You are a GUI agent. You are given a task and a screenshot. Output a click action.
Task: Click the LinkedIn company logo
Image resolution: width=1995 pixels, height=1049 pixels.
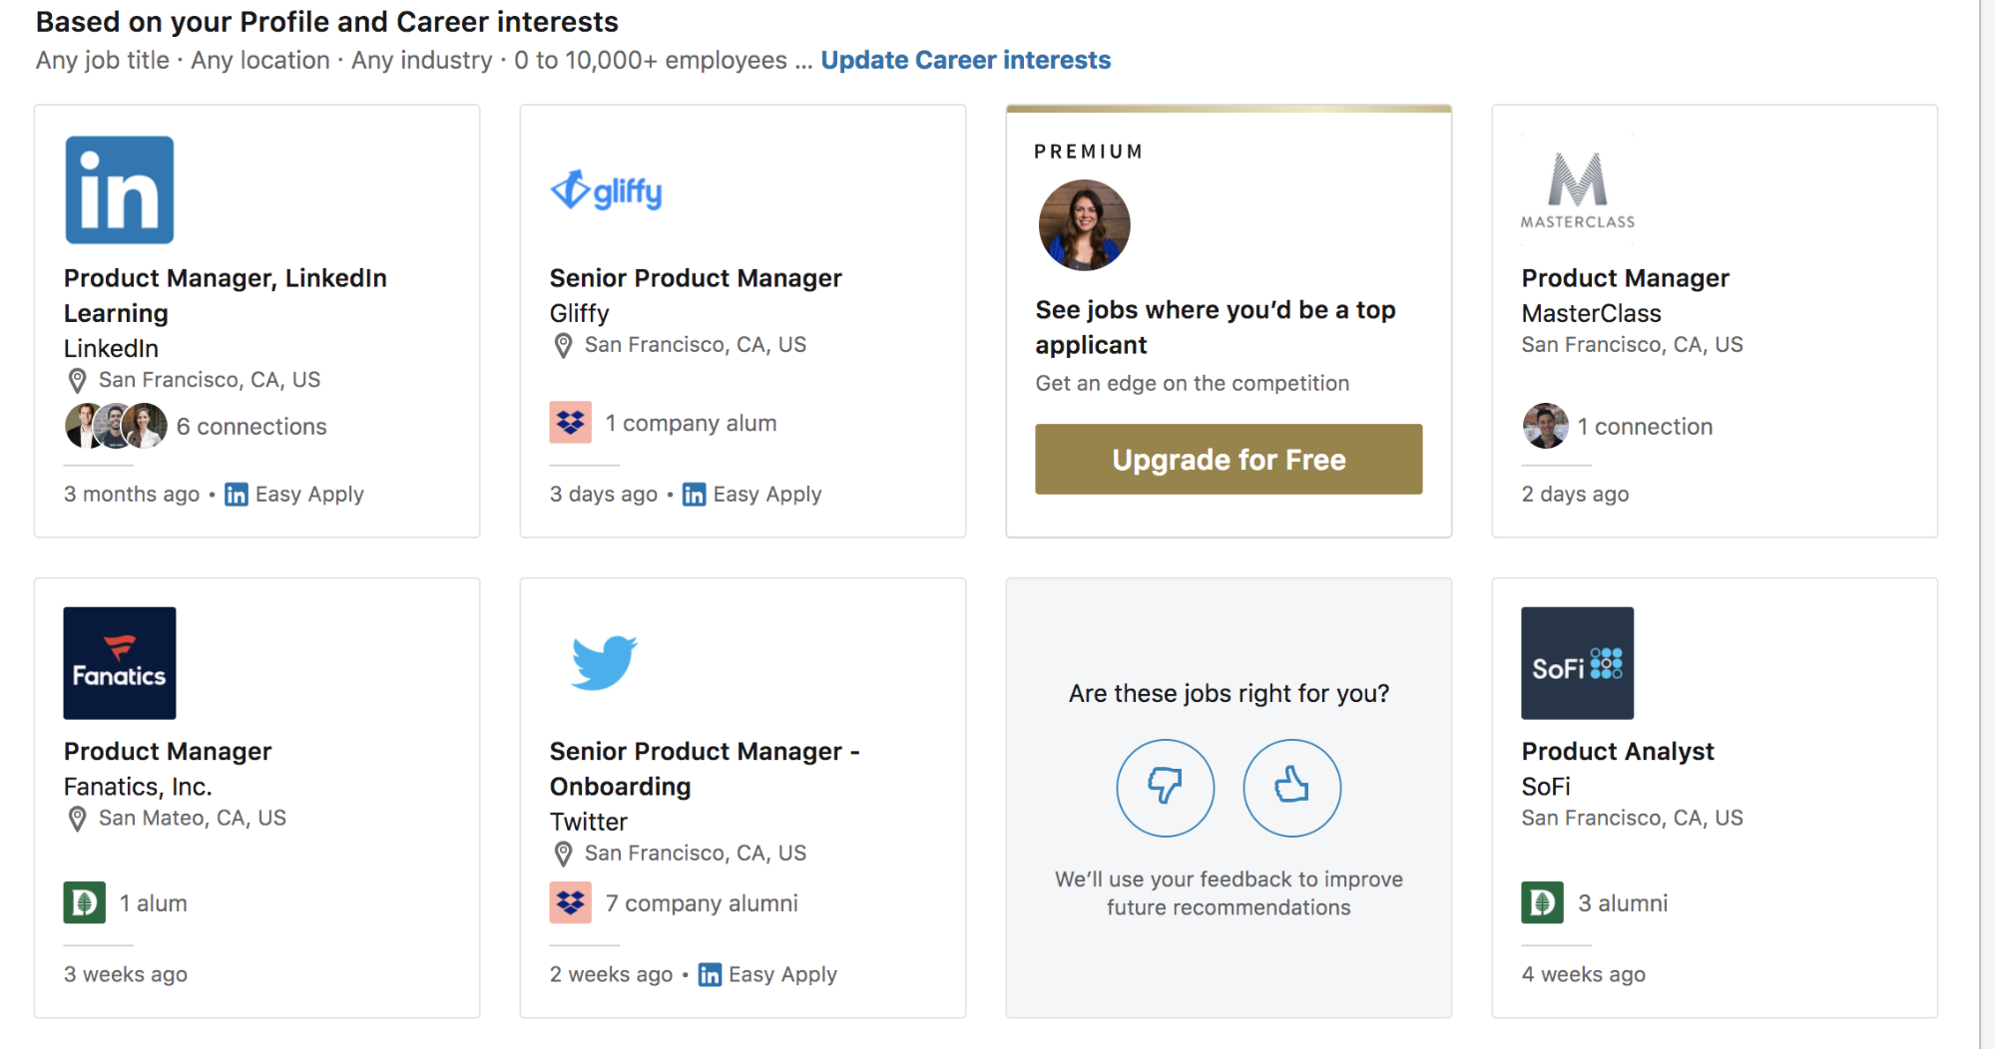pos(120,190)
